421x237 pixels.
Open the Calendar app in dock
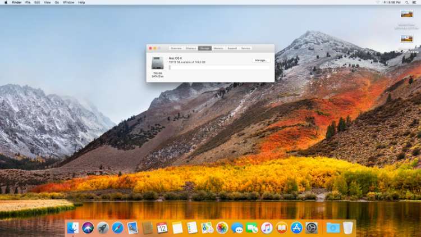[162, 227]
